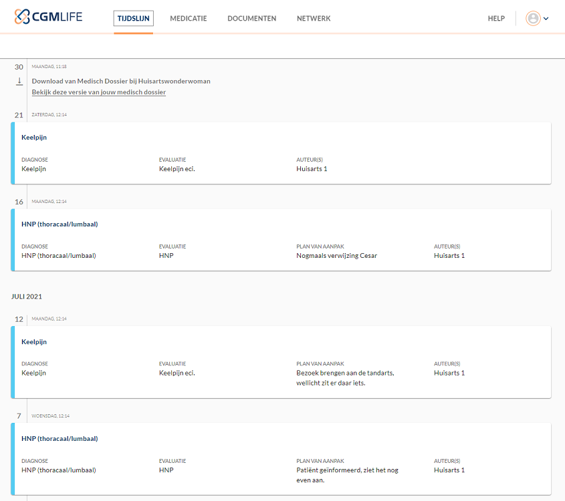Click the download arrow icon under date 30
The height and width of the screenshot is (501, 565).
click(19, 81)
